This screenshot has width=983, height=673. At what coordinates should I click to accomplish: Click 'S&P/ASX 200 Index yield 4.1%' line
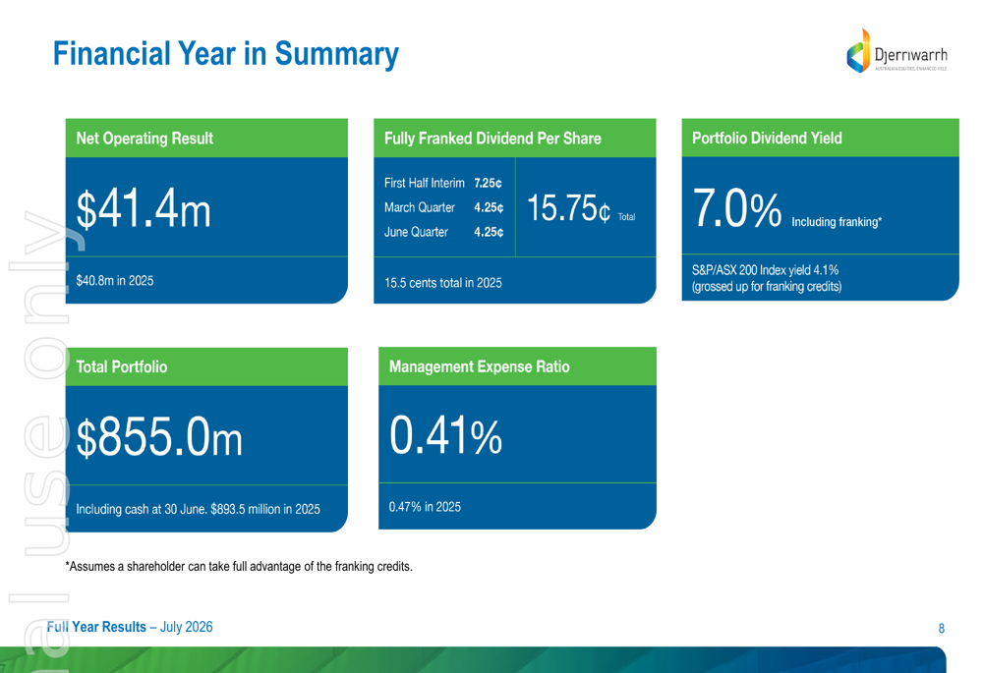coord(765,270)
